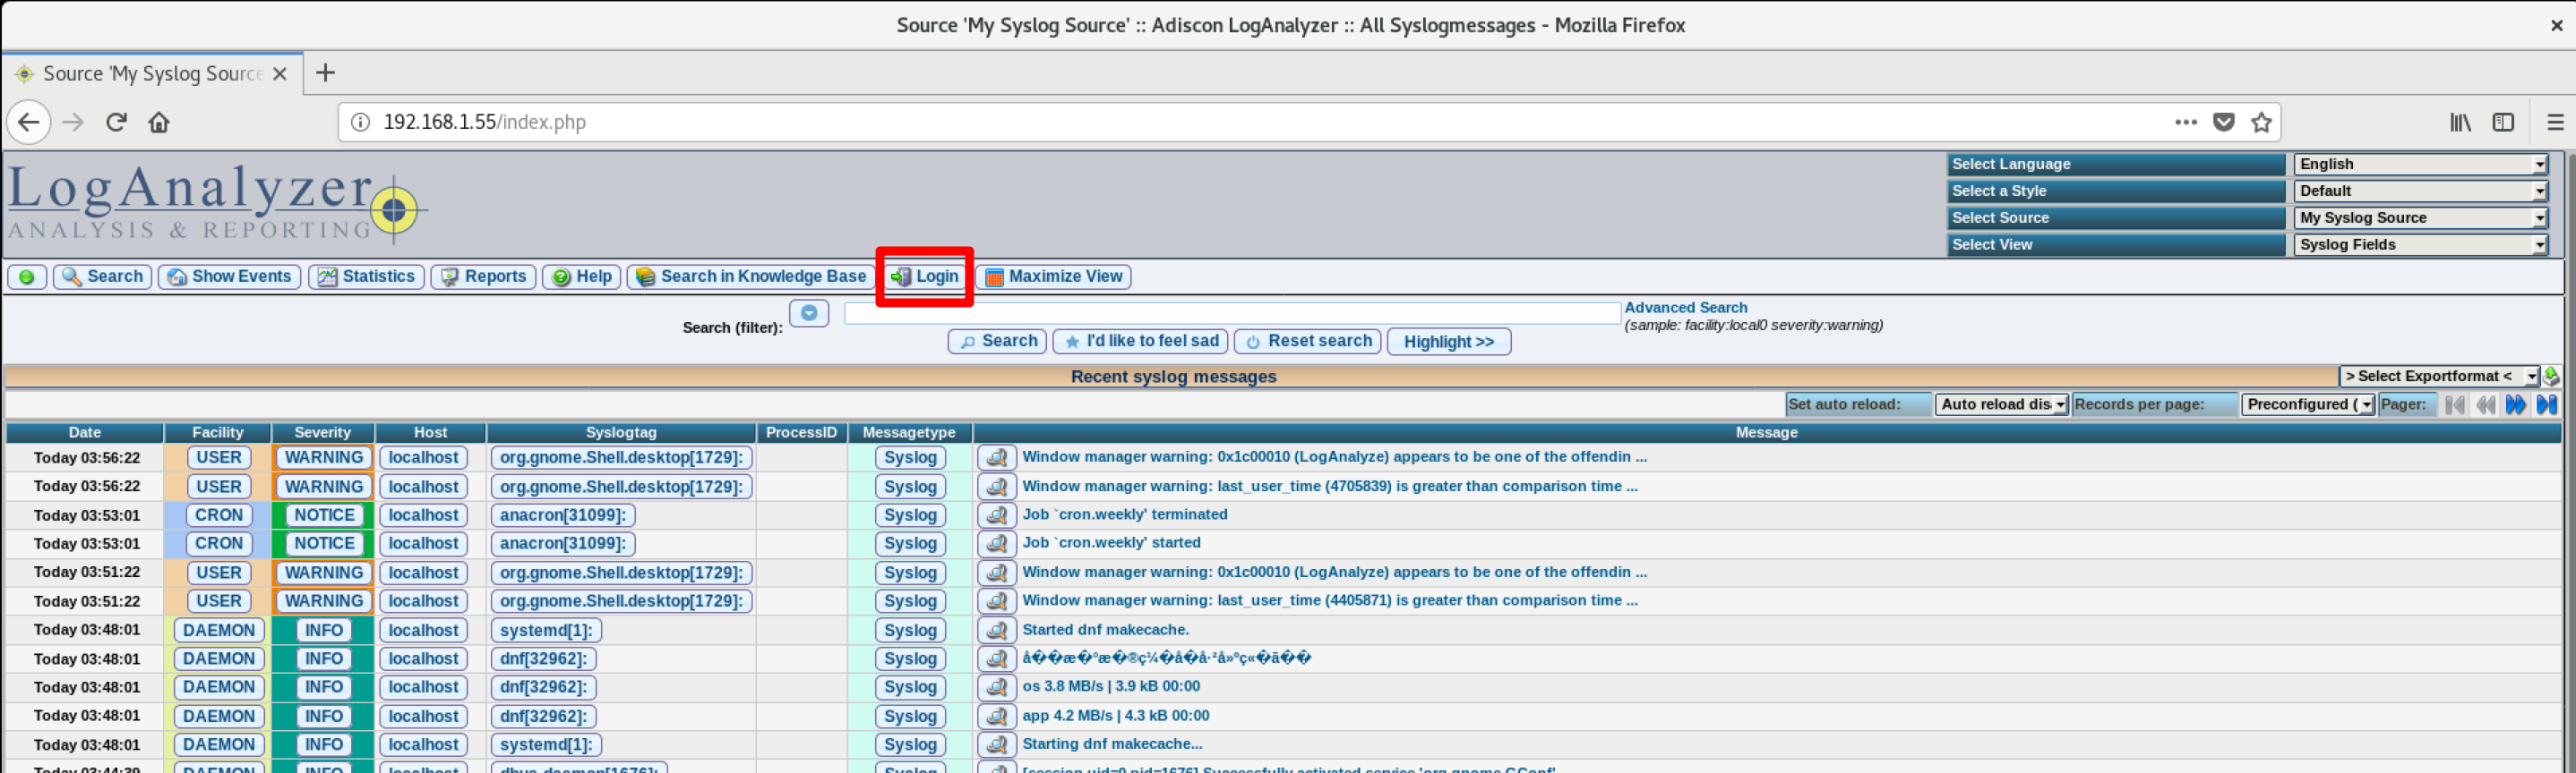Open the Statistics menu item
The width and height of the screenshot is (2576, 773).
point(366,276)
